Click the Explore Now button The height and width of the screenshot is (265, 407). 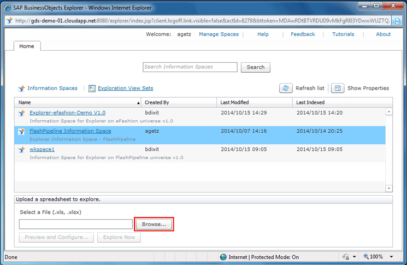pyautogui.click(x=119, y=237)
